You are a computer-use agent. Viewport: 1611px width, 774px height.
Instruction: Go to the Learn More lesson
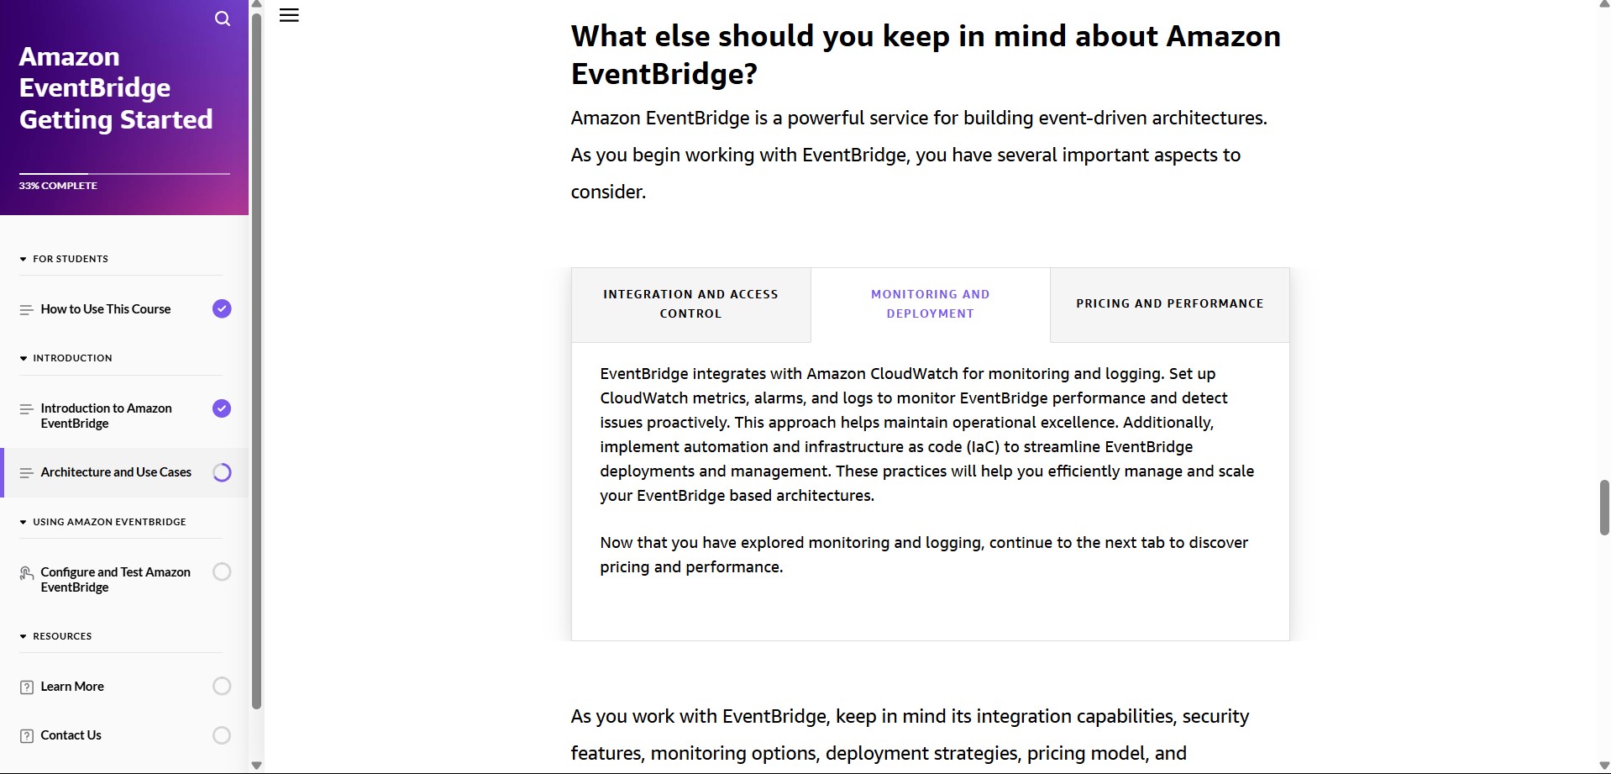pos(72,687)
